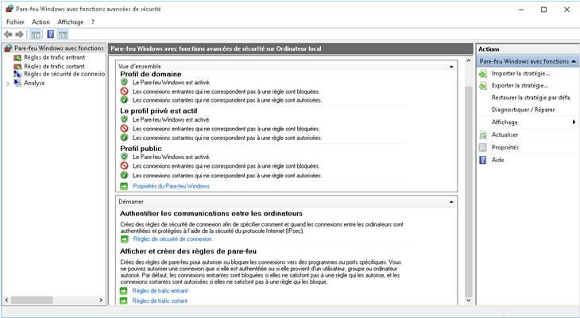Viewport: 580px width, 318px height.
Task: Click Exporter la stratégie... action
Action: click(x=520, y=86)
